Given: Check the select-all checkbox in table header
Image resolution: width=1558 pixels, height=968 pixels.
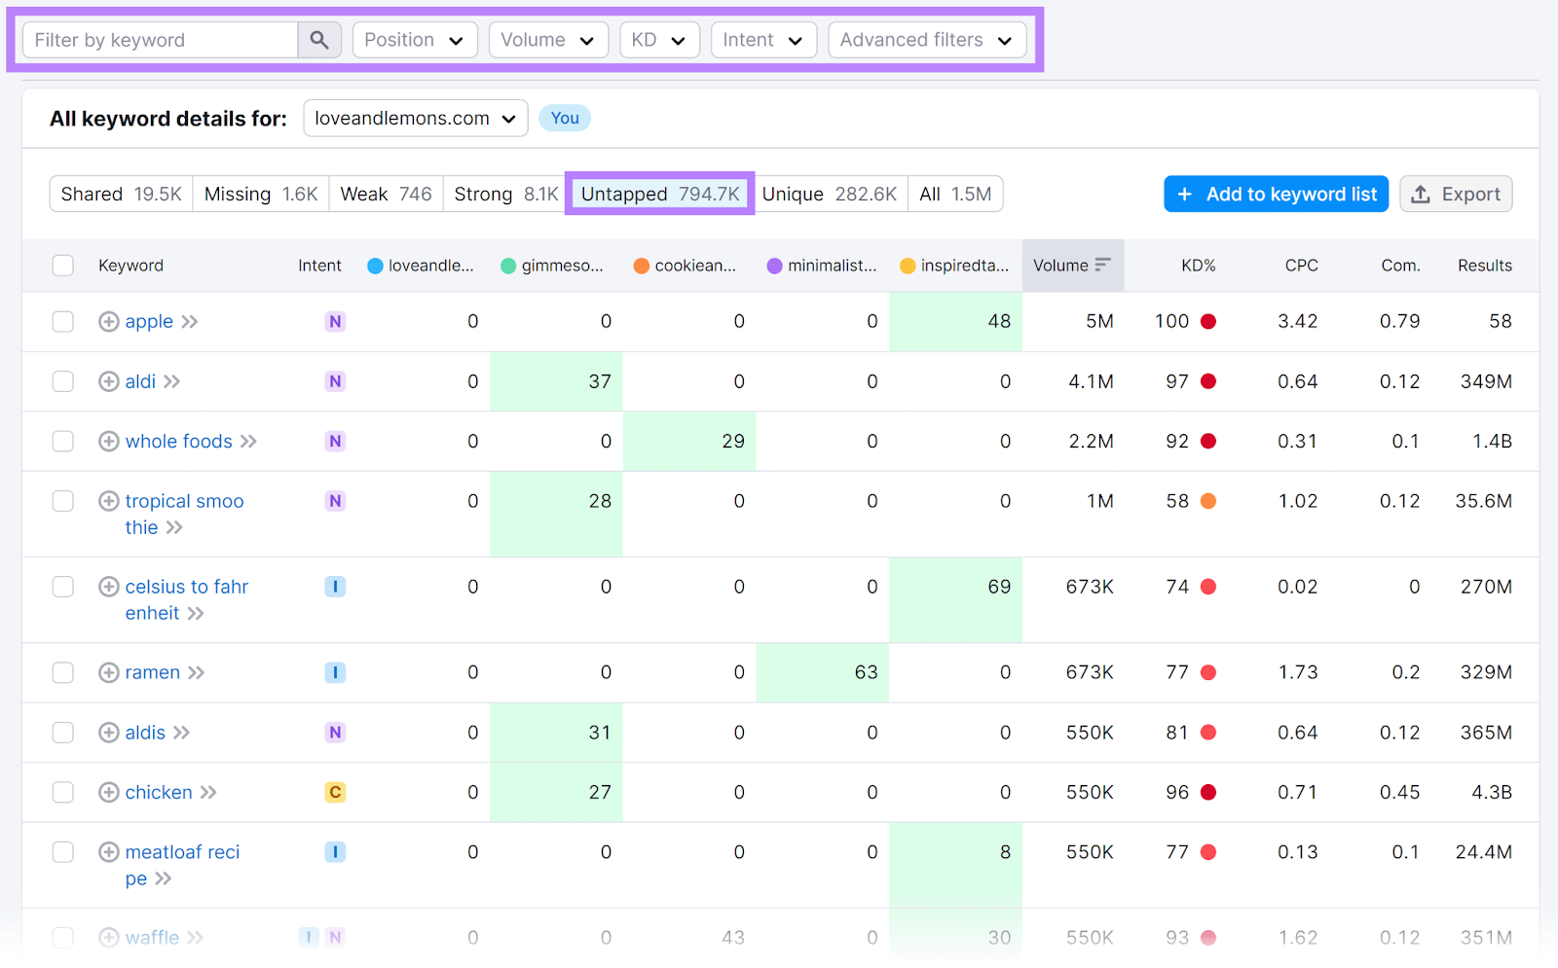Looking at the screenshot, I should [62, 265].
